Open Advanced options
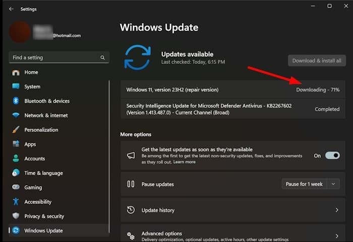 [233, 233]
